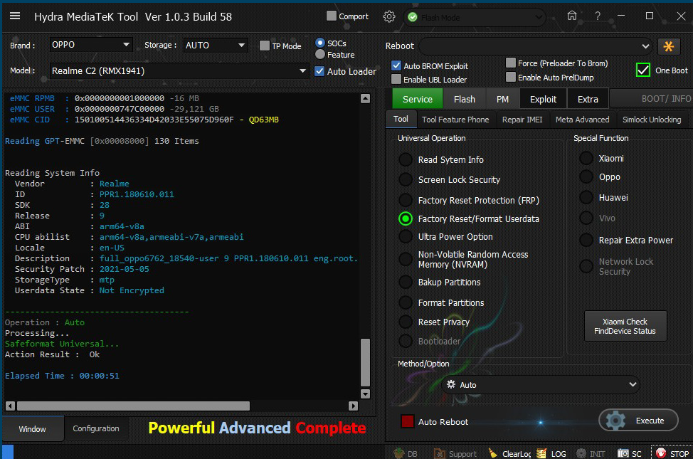Select Ultra Power Option
Screen dimensions: 693x459
tap(406, 236)
